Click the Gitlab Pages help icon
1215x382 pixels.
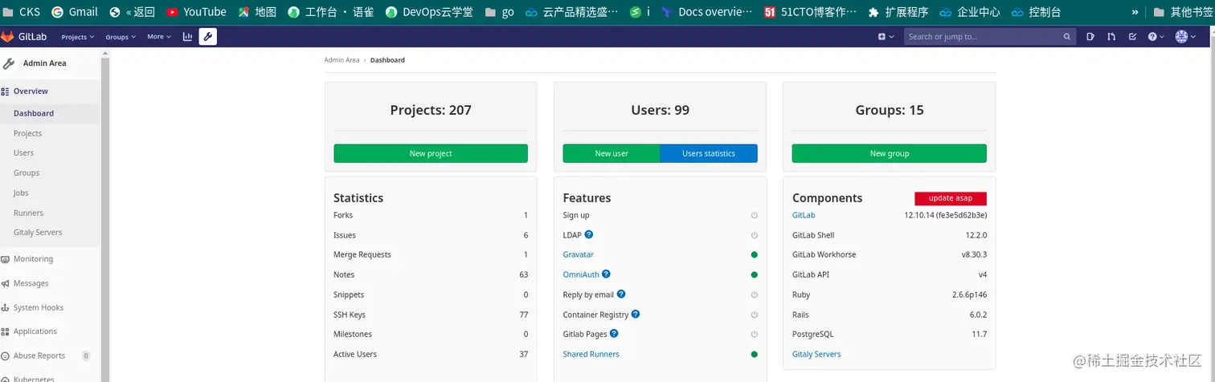click(x=614, y=333)
